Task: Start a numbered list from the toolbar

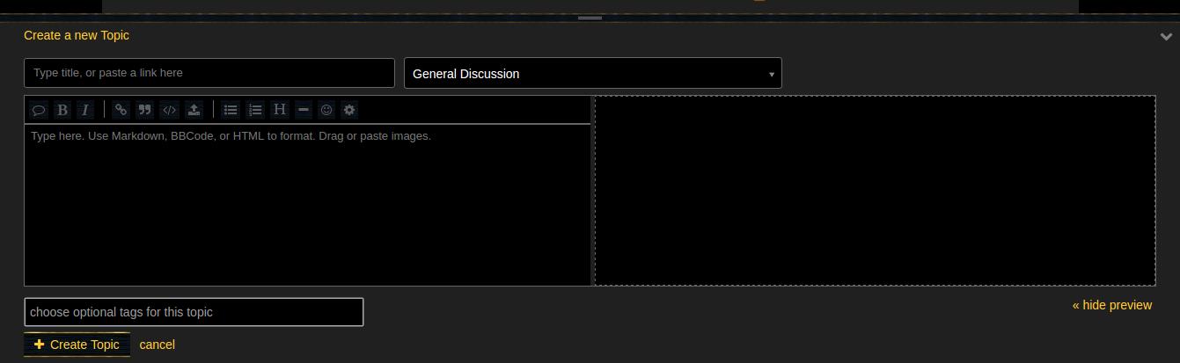Action: click(x=255, y=110)
